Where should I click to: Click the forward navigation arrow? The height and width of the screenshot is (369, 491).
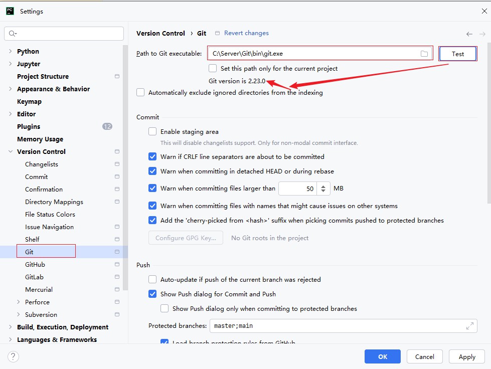tap(482, 34)
